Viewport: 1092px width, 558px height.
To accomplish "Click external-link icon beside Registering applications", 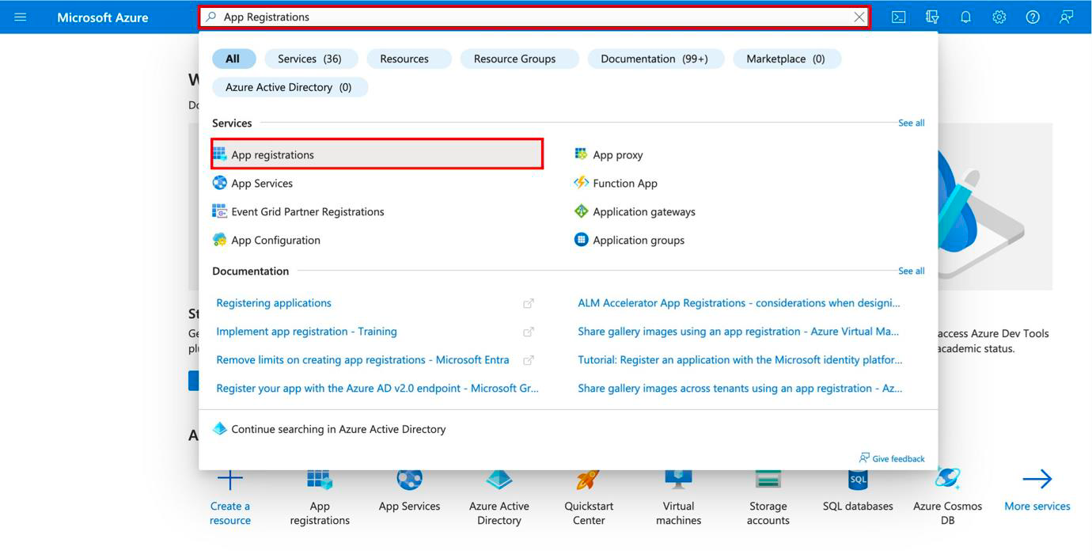I will coord(529,303).
